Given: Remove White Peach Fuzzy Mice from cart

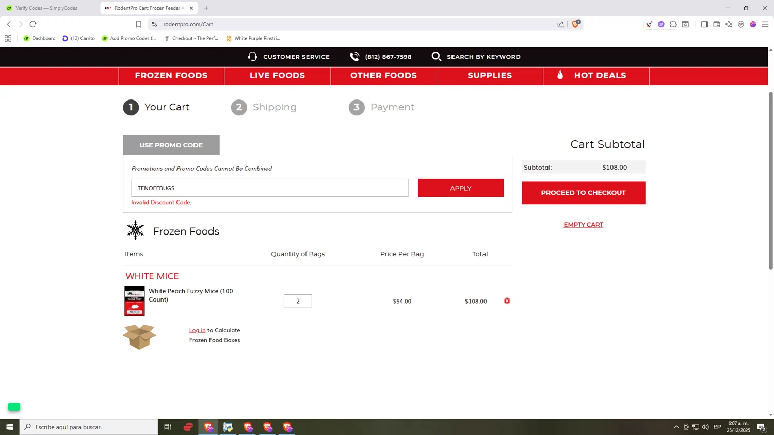Looking at the screenshot, I should (507, 301).
